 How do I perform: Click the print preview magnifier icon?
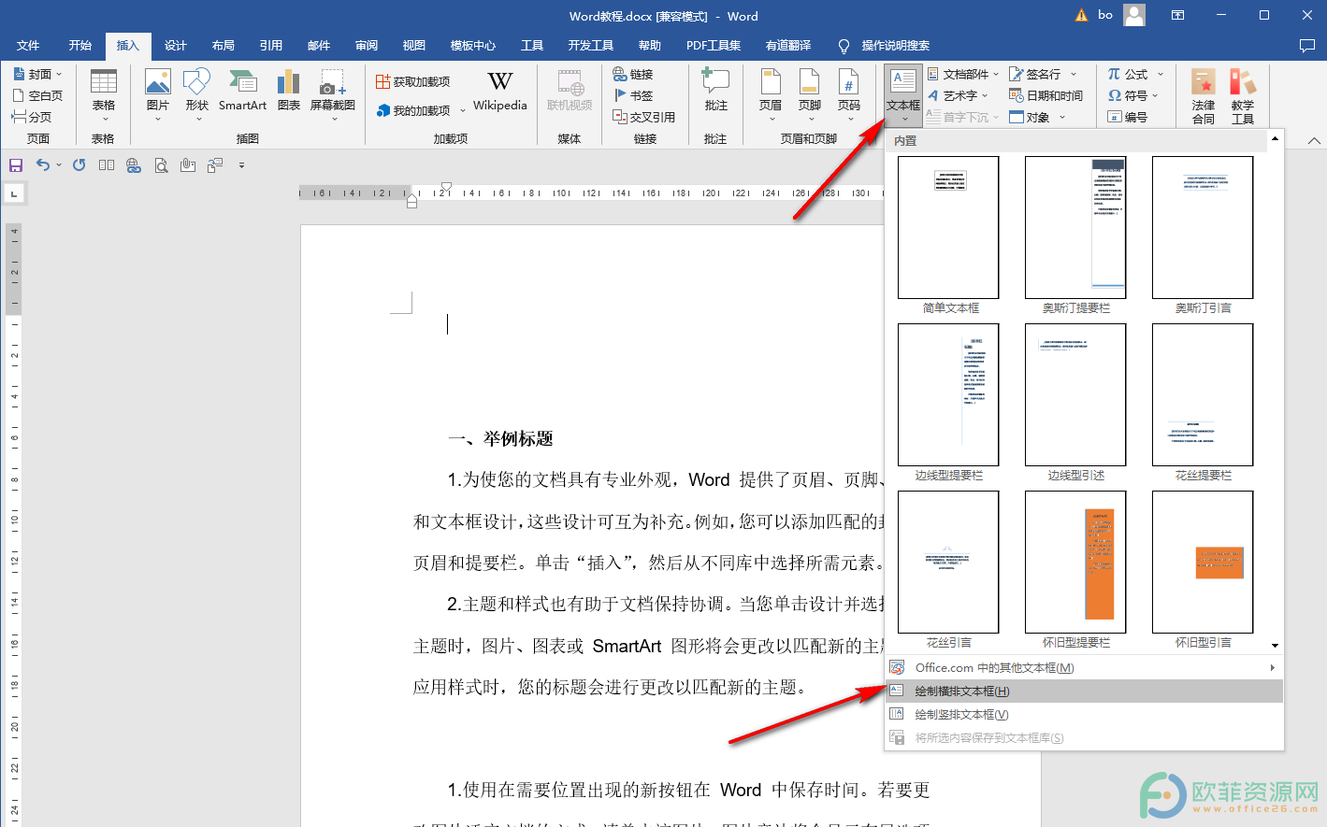161,165
